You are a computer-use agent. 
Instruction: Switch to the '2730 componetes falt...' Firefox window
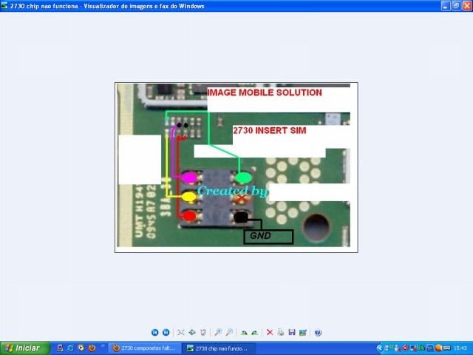[145, 348]
